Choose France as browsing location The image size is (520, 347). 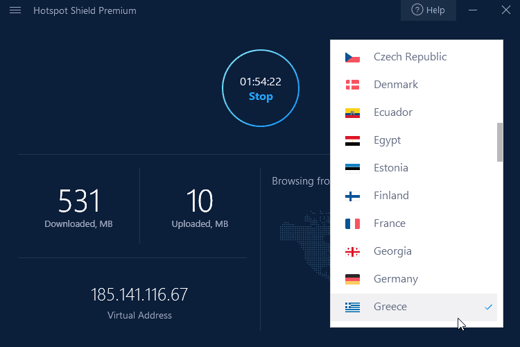coord(413,223)
